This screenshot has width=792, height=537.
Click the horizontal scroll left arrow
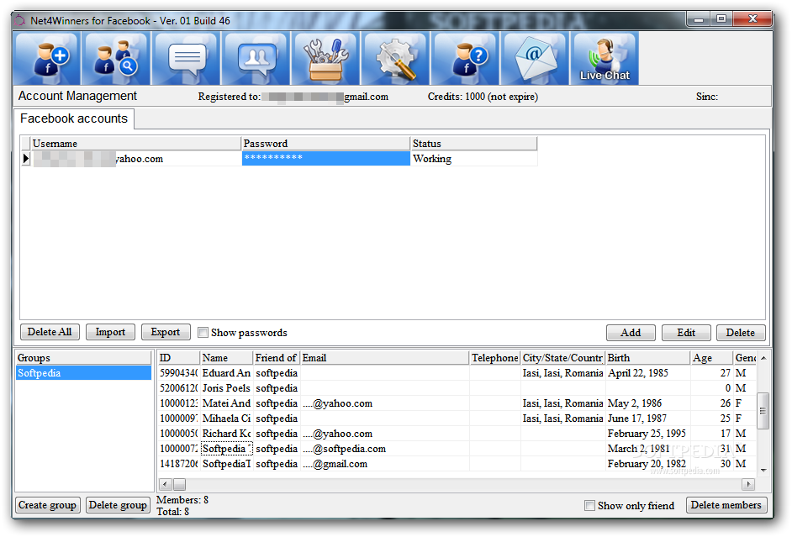pos(165,485)
